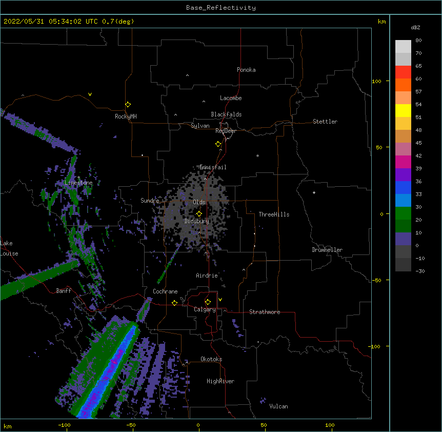Pick the slate purple 10-0 dBZ legend swatch
Viewport: 442px width, 432px height.
(403, 239)
